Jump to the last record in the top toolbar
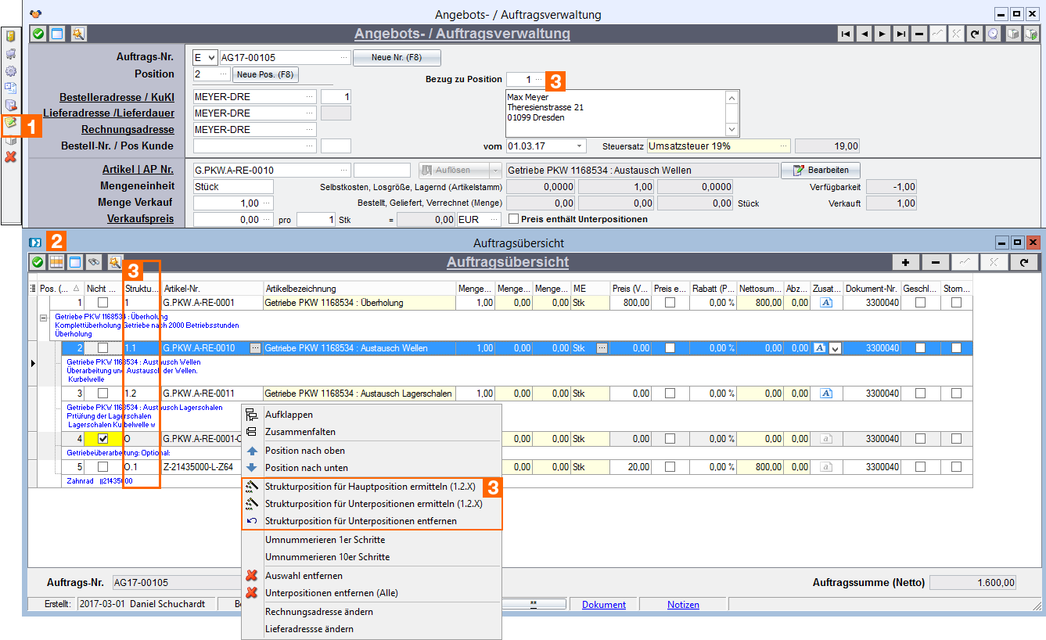The width and height of the screenshot is (1046, 640). tap(900, 34)
